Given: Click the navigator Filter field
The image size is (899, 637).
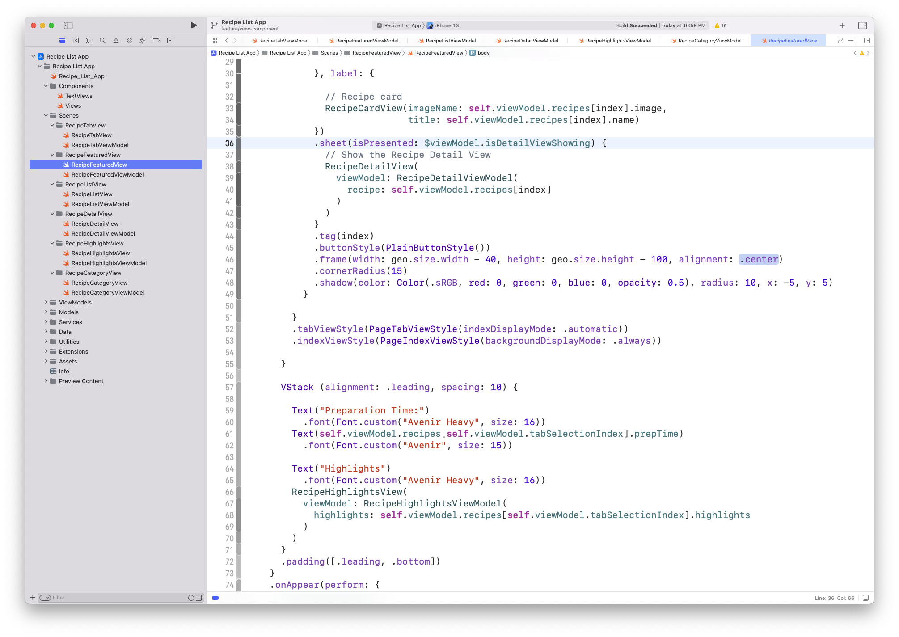Looking at the screenshot, I should tap(118, 598).
